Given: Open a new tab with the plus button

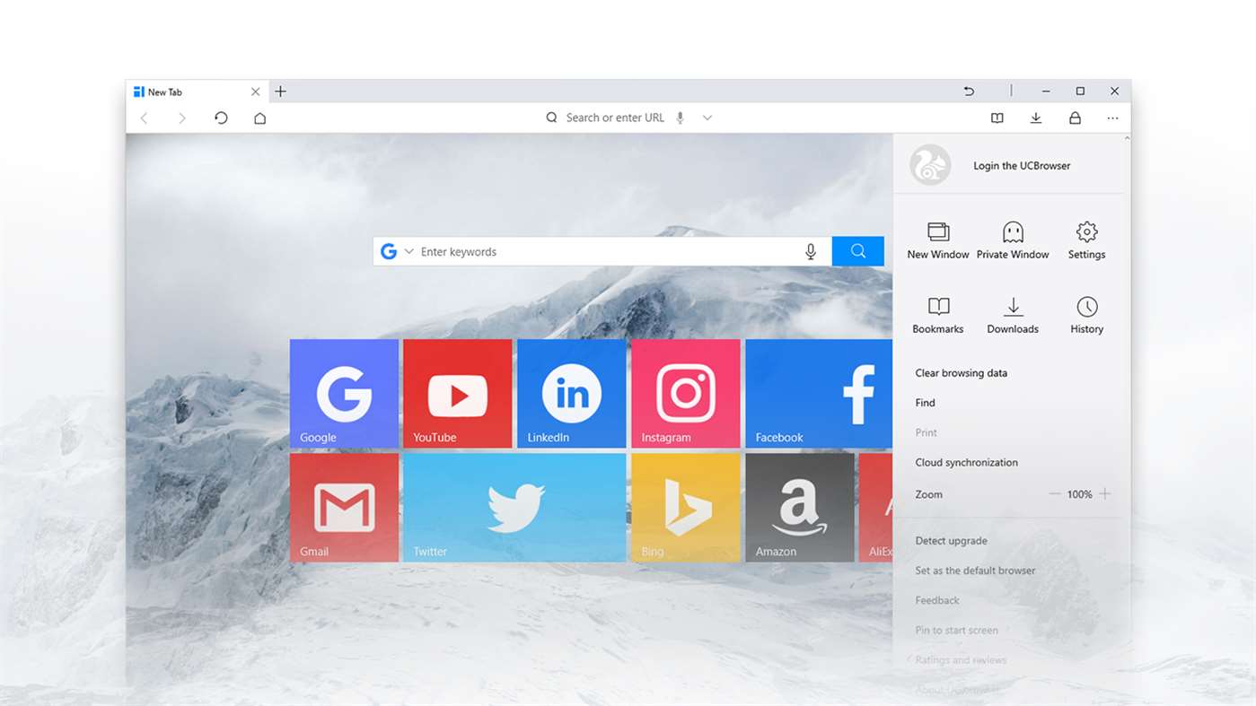Looking at the screenshot, I should point(280,92).
